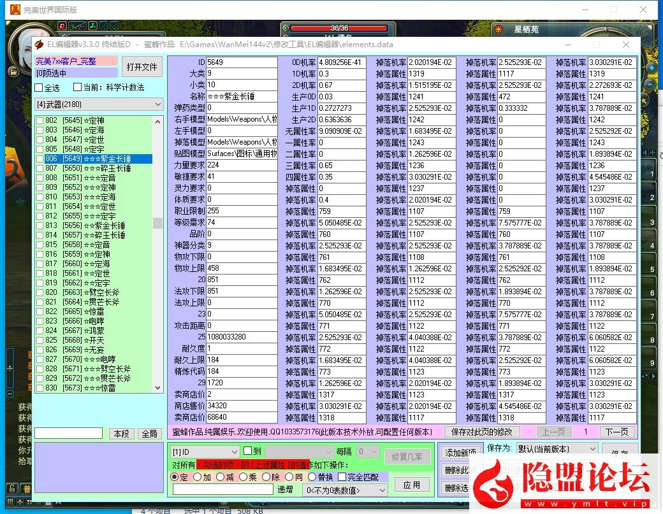Click game quick slot number 1
This screenshot has width=663, height=514.
652,173
